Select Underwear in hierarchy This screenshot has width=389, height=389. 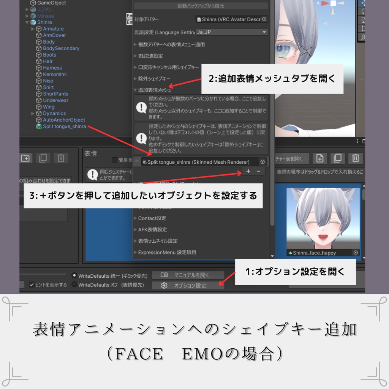click(x=55, y=100)
